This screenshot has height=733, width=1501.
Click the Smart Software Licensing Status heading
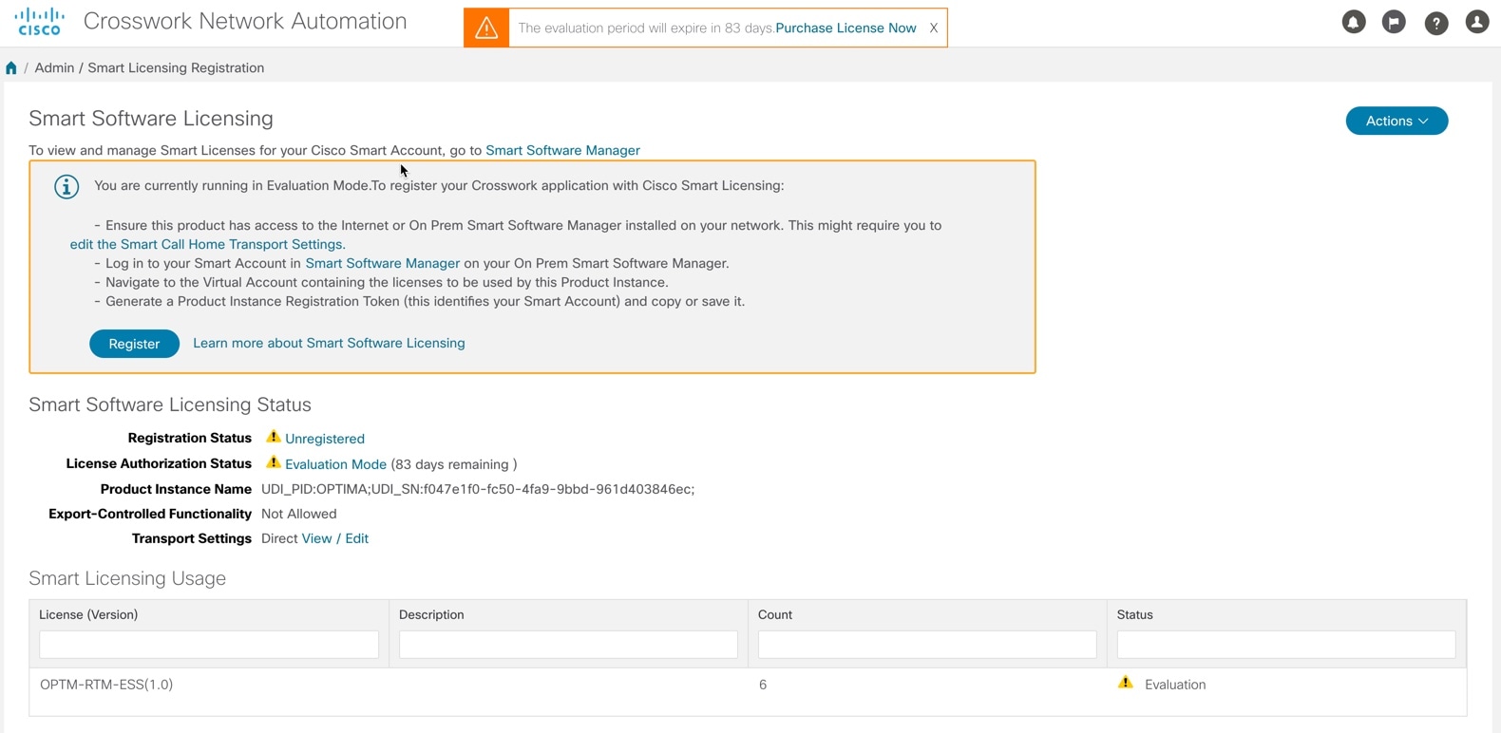click(x=170, y=404)
